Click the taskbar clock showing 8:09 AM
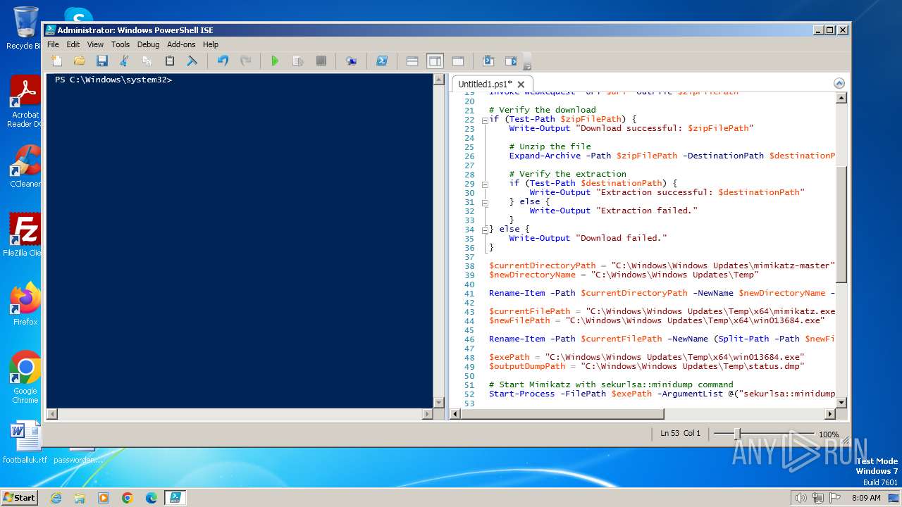 coord(866,498)
